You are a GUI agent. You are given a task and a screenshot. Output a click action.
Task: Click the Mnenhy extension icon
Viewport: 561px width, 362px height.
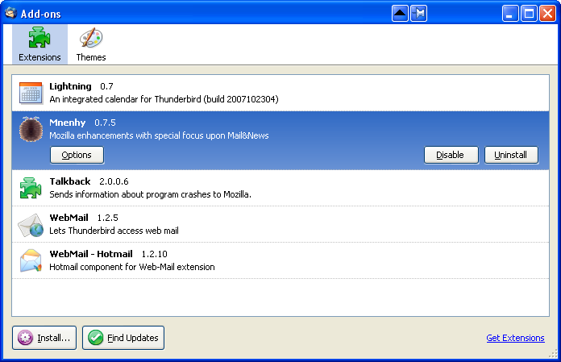click(x=31, y=129)
